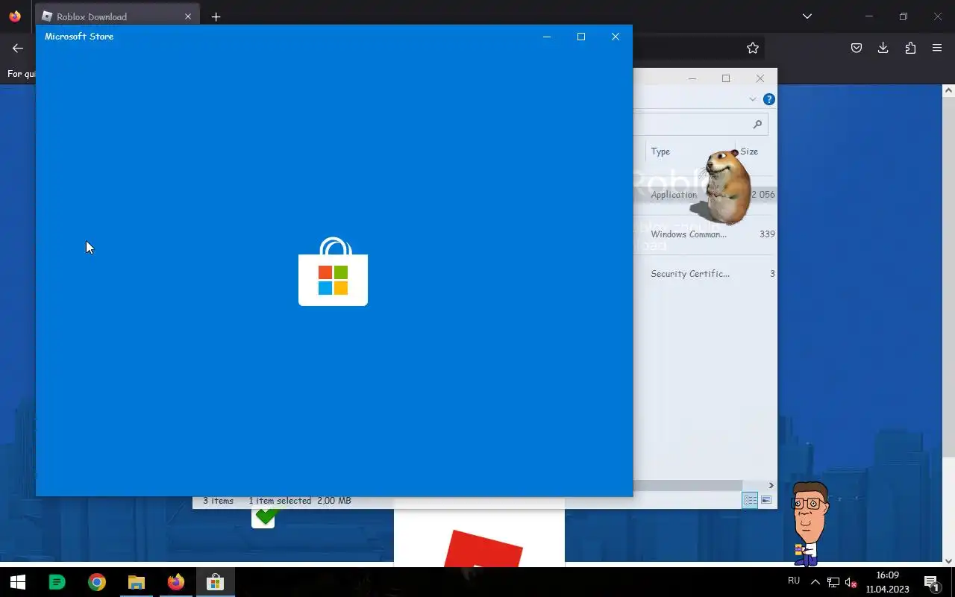This screenshot has height=597, width=955.
Task: Bookmark this page with the star icon
Action: [753, 48]
